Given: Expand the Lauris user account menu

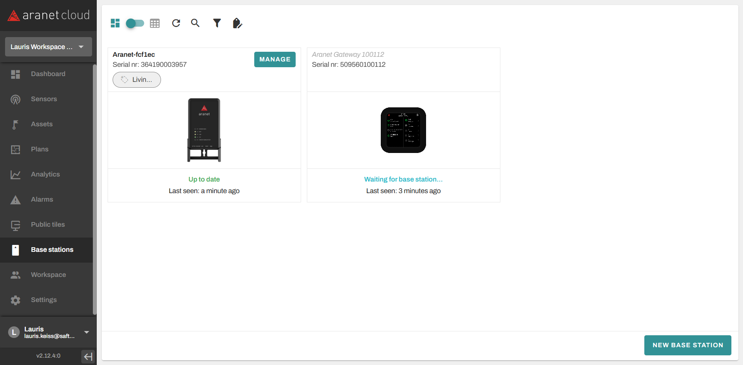Looking at the screenshot, I should pos(87,332).
